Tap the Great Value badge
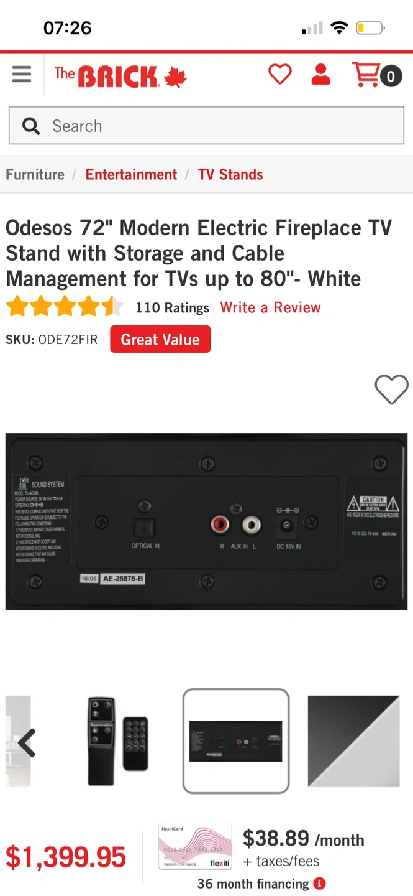The image size is (413, 896). pos(160,339)
